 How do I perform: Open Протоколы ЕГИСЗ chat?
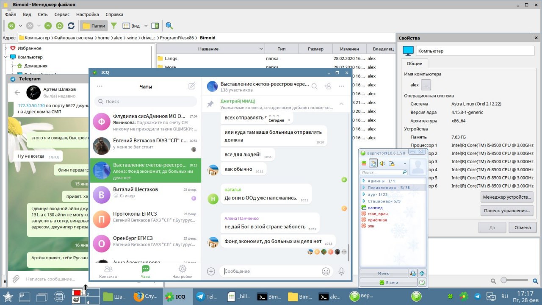(x=145, y=219)
